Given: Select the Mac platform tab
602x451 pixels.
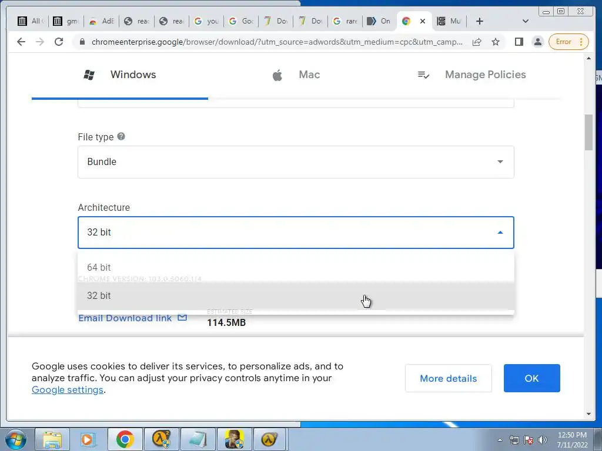Looking at the screenshot, I should click(x=296, y=75).
